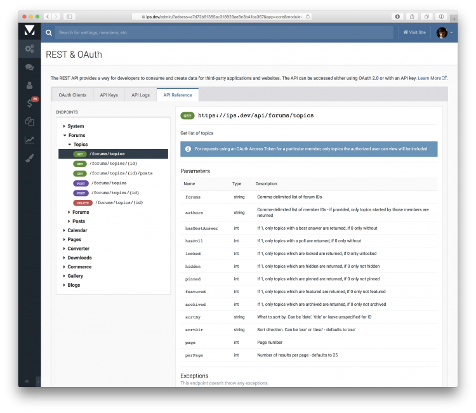476x413 pixels.
Task: Open the Customization paintbrush icon
Action: (x=29, y=158)
